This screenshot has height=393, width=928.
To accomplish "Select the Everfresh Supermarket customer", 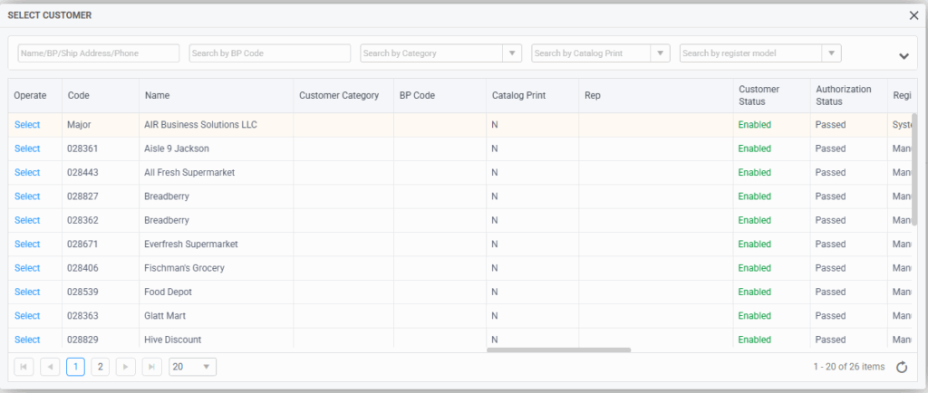I will click(27, 244).
